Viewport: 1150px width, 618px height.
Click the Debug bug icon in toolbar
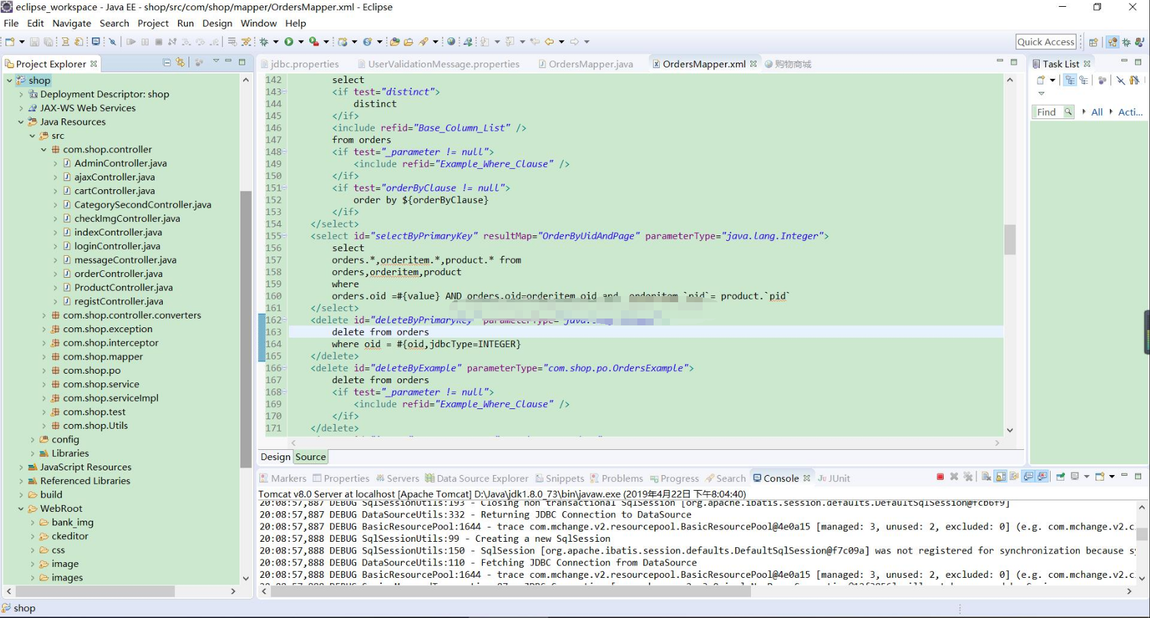coord(264,42)
